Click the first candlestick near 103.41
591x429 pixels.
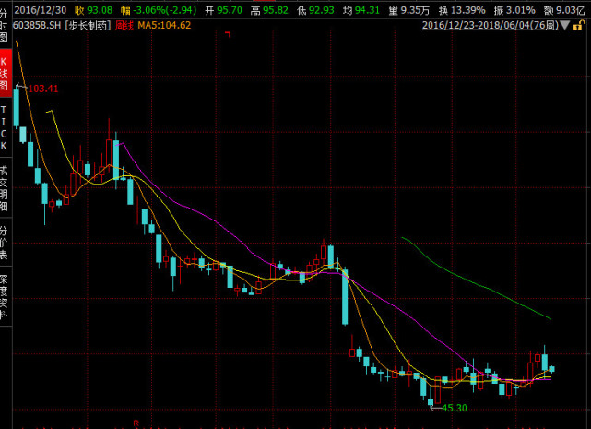click(17, 108)
